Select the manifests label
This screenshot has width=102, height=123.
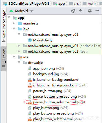pos(30,23)
